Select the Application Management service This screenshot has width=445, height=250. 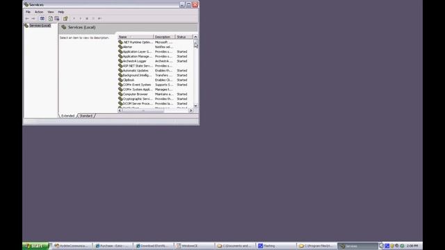click(155, 56)
